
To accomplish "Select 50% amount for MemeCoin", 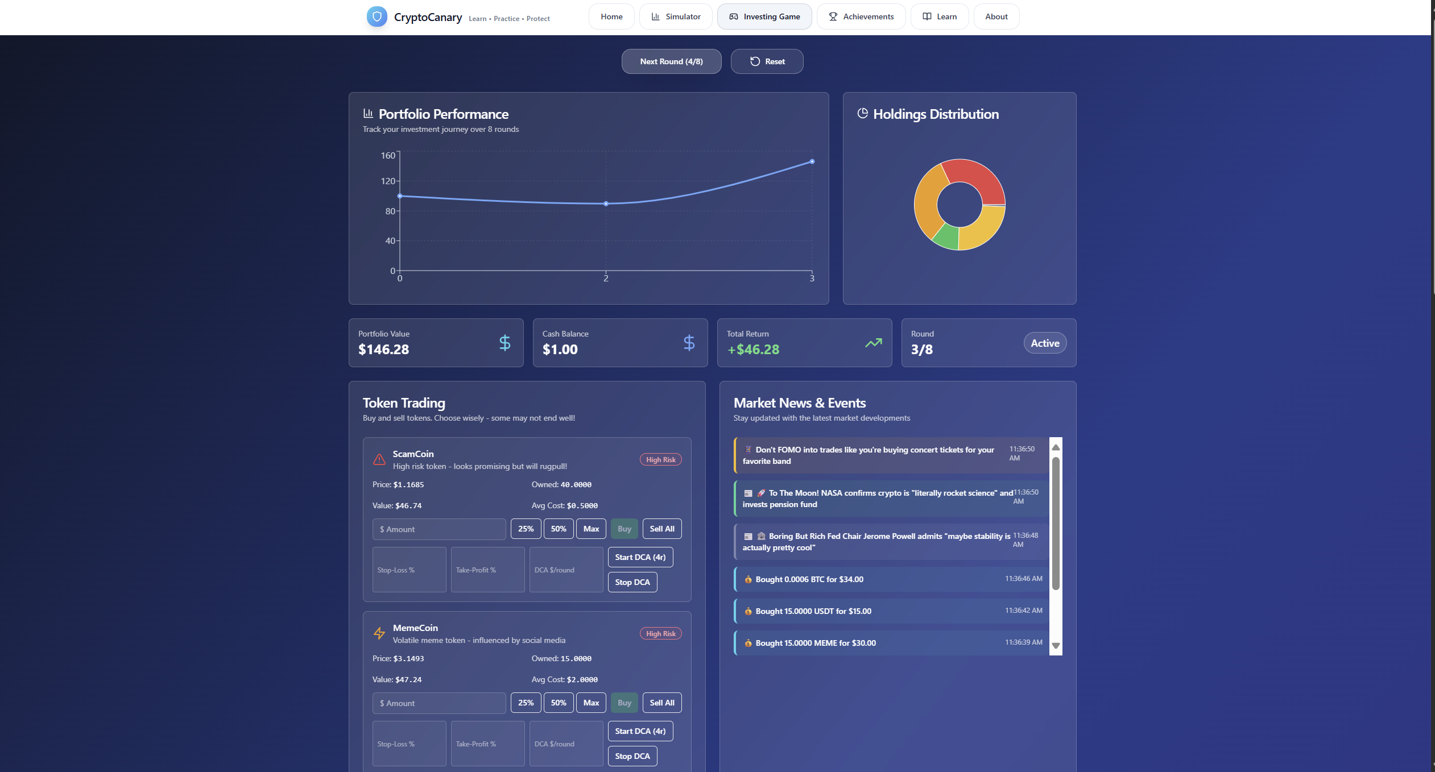I will (x=558, y=703).
